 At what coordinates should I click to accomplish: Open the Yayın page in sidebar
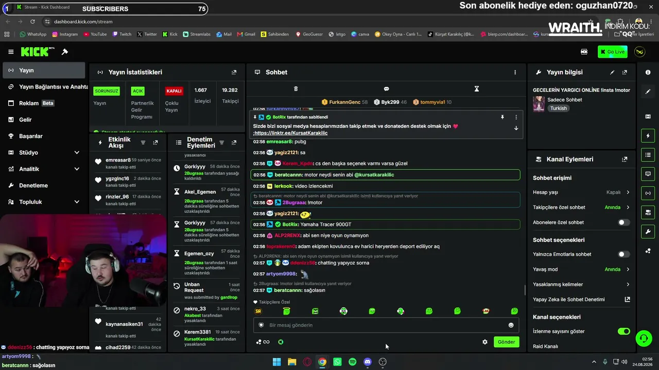44,70
